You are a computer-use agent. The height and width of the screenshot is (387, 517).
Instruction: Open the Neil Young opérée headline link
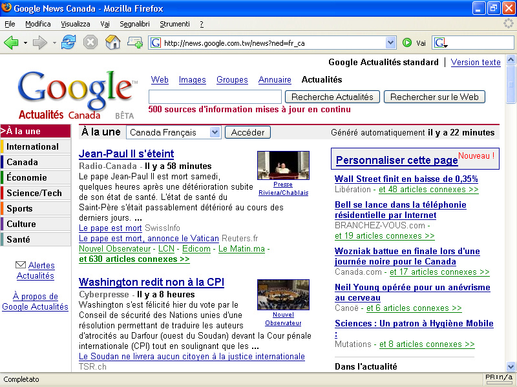(412, 292)
